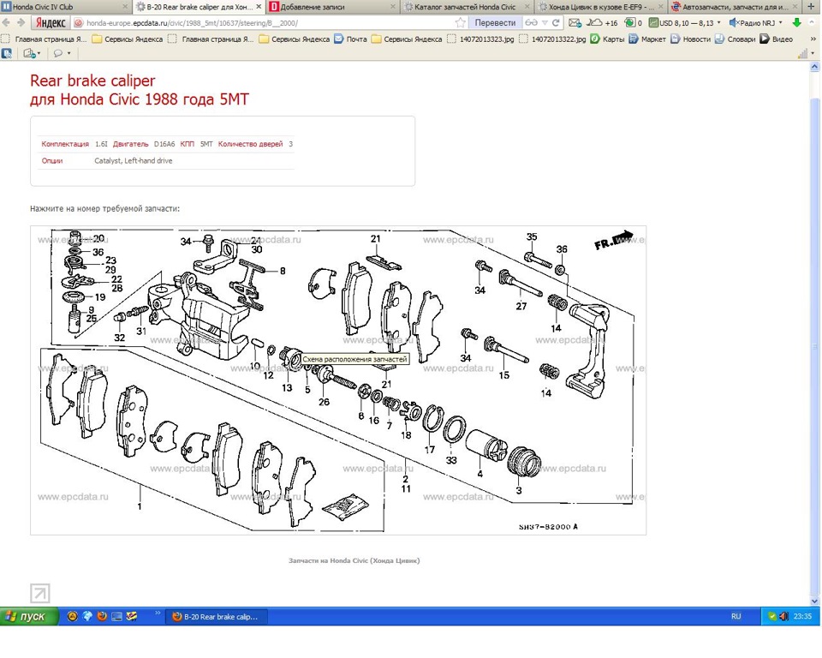Image resolution: width=822 pixels, height=658 pixels.
Task: Reload the page with the refresh icon
Action: tap(557, 22)
